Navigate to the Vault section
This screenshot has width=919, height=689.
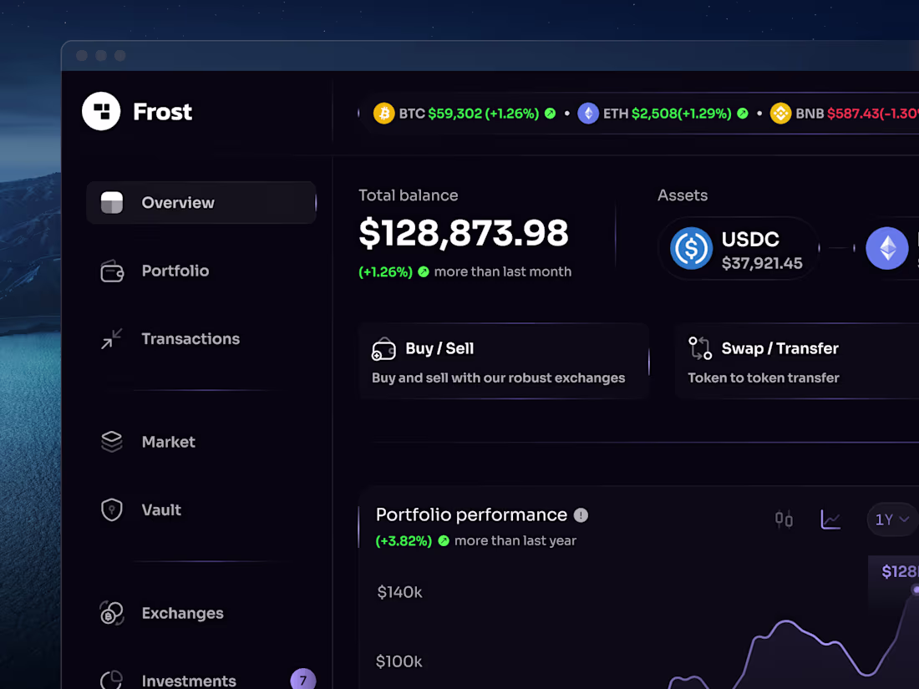point(161,509)
